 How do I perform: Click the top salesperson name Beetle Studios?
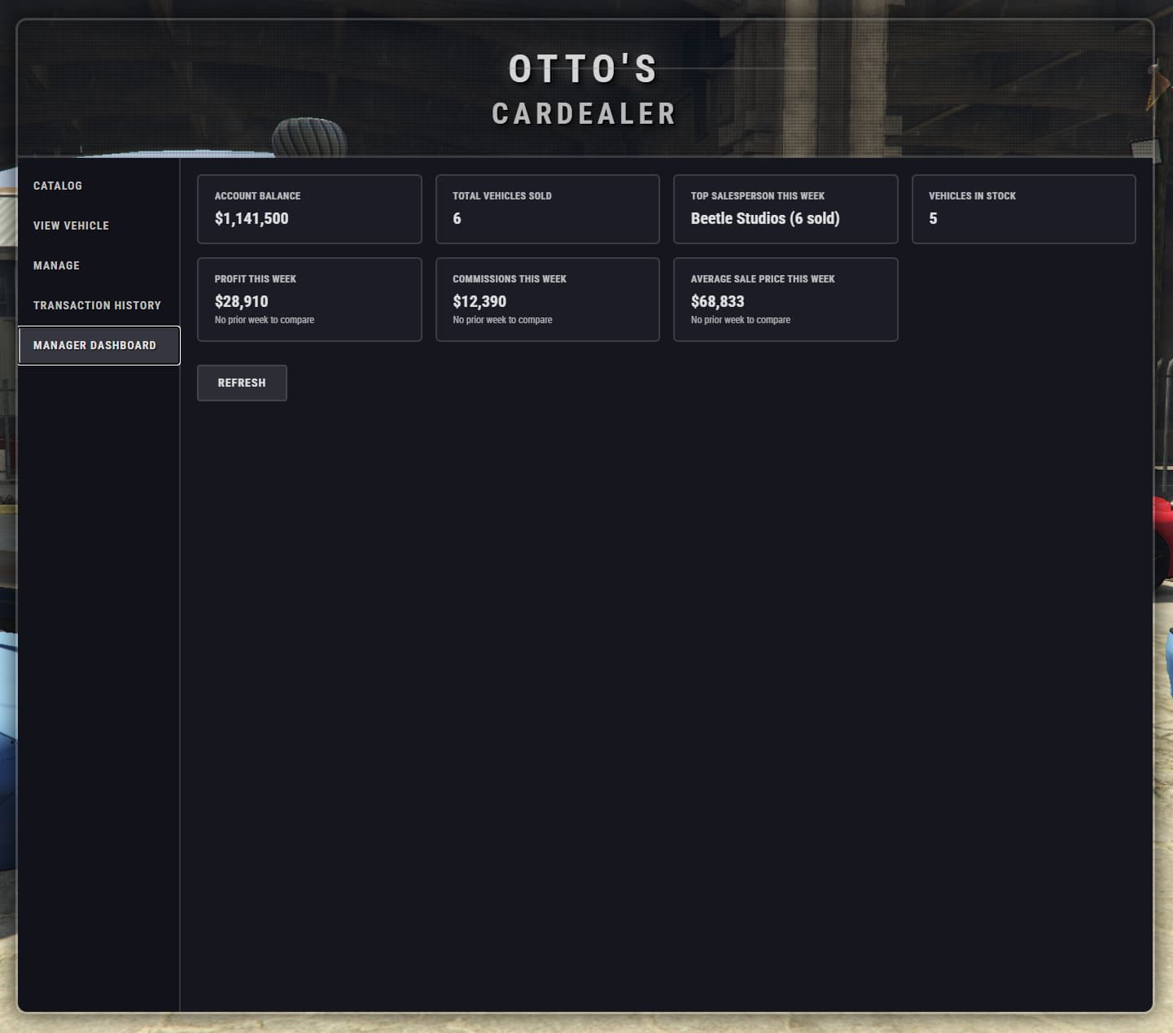coord(738,218)
